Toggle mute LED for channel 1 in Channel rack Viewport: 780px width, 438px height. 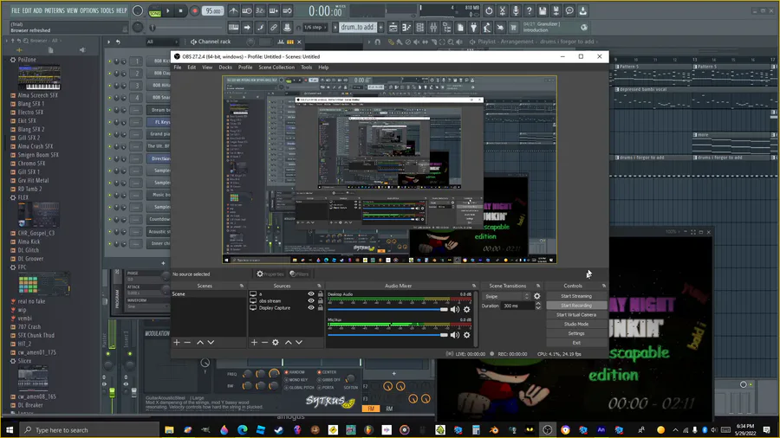click(x=109, y=61)
